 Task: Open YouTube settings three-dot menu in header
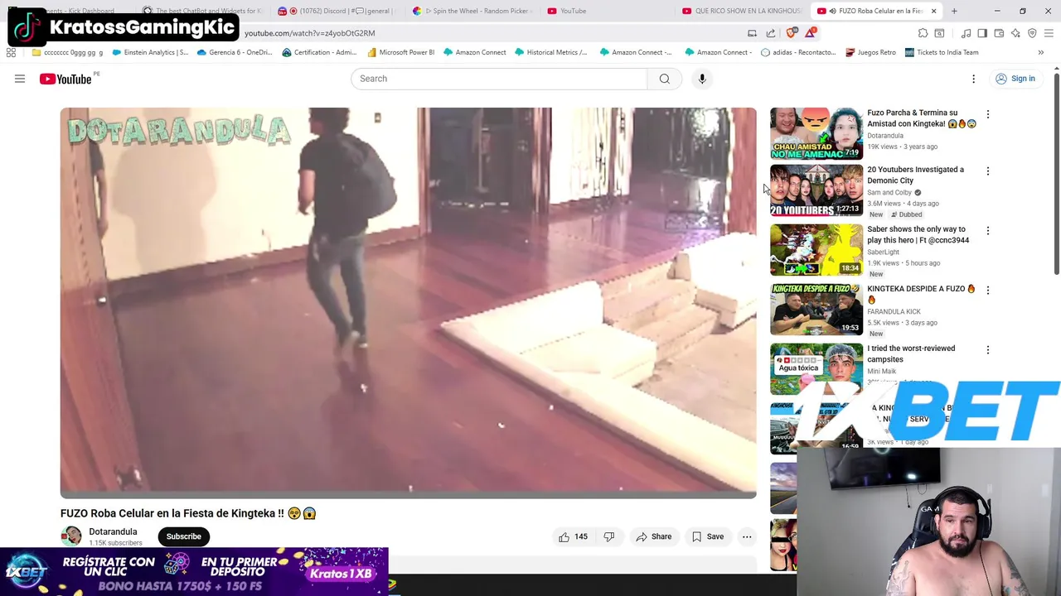974,79
